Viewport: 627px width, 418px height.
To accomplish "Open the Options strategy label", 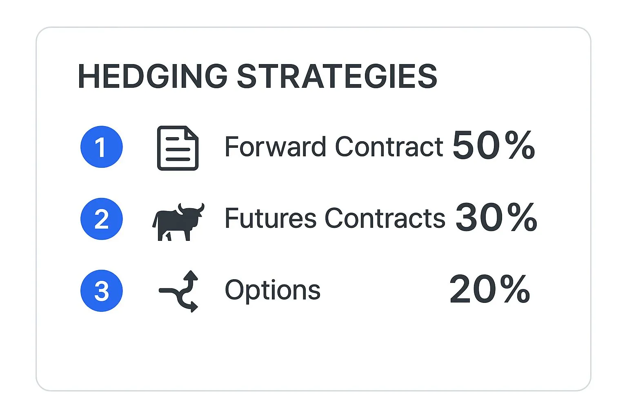I will pyautogui.click(x=272, y=291).
